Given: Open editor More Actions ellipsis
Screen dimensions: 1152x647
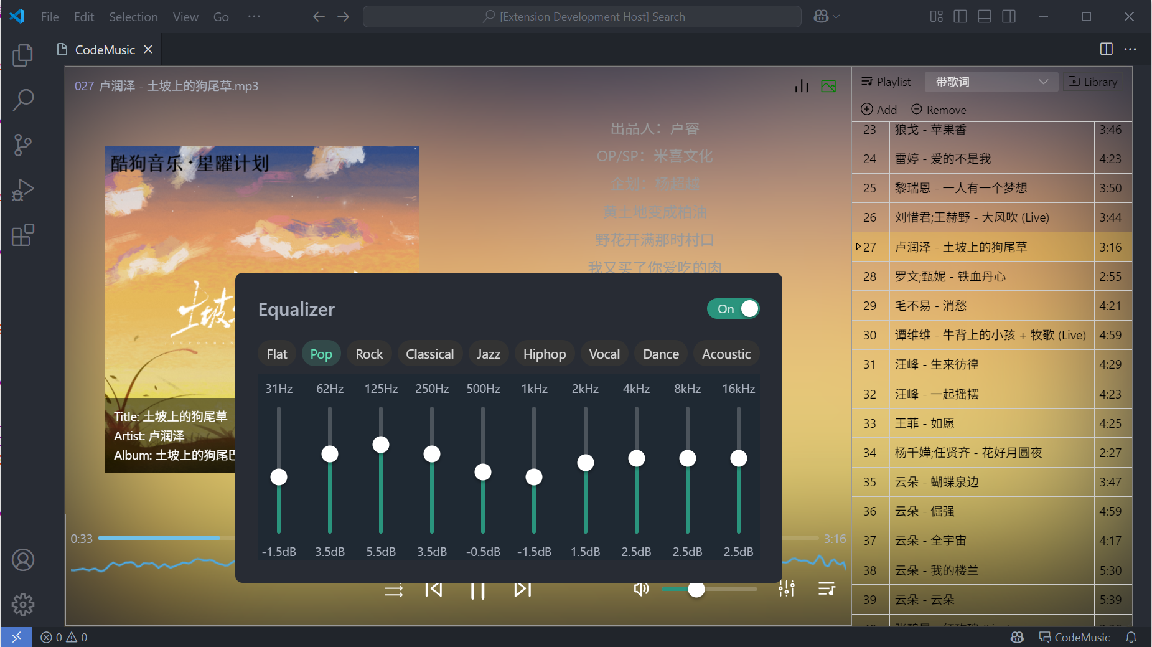Looking at the screenshot, I should (x=1130, y=49).
